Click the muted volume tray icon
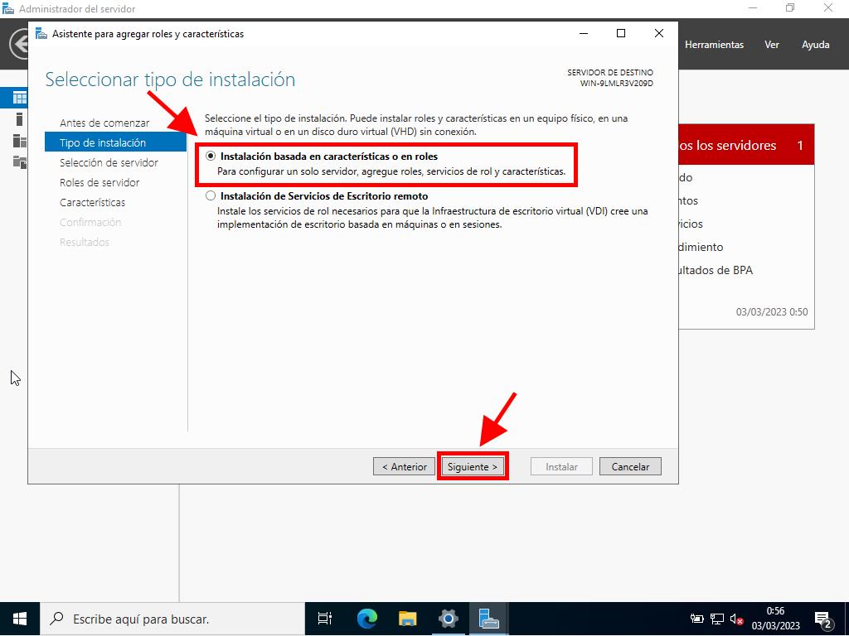 coord(736,619)
